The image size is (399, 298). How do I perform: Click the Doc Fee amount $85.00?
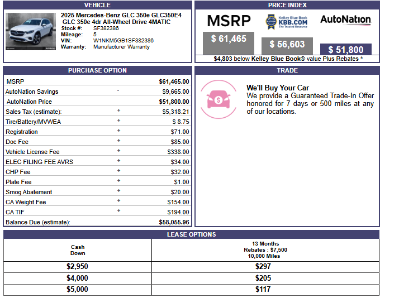[180, 142]
